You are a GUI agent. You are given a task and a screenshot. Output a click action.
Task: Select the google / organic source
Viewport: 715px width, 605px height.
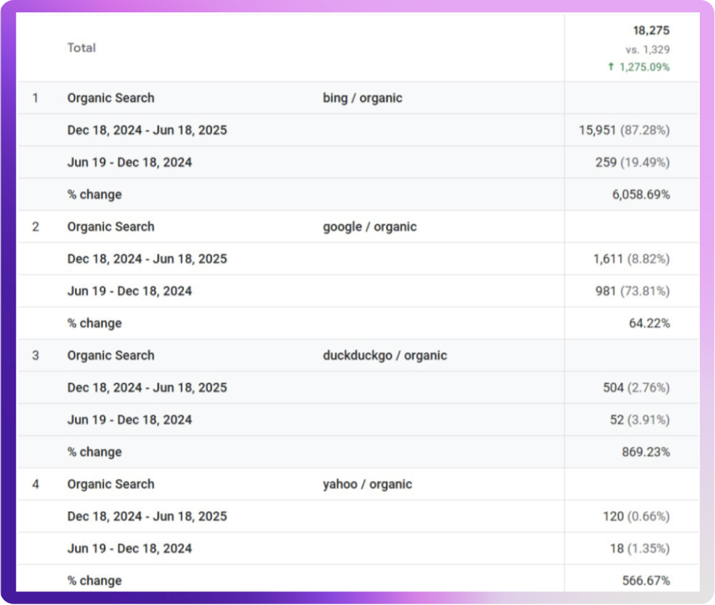click(370, 227)
